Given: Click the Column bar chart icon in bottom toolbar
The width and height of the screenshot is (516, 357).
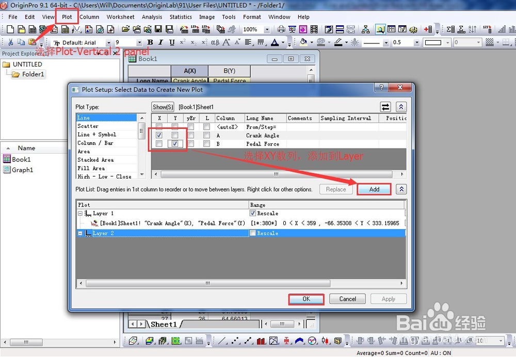Looking at the screenshot, I should (x=261, y=341).
